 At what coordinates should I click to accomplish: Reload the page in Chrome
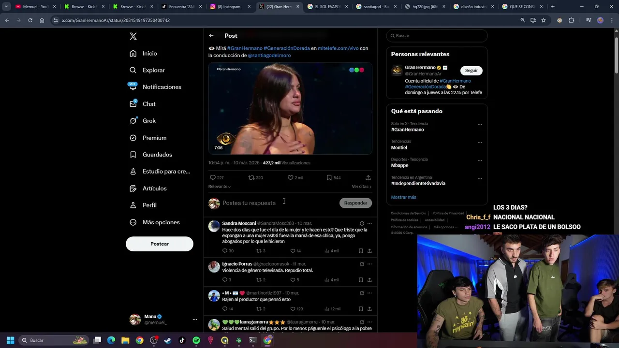click(x=30, y=20)
